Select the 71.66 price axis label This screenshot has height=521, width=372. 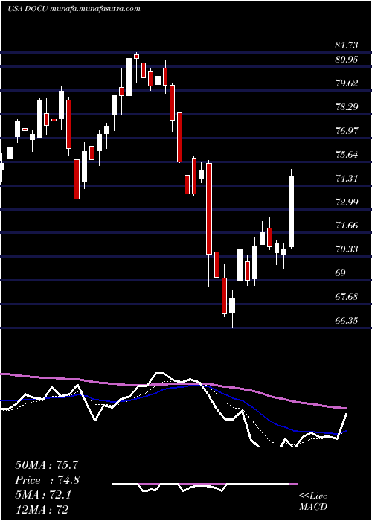[x=347, y=226]
